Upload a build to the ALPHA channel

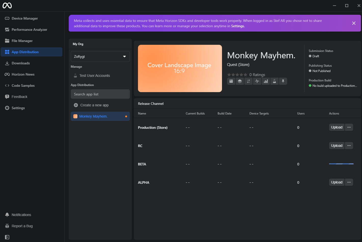pyautogui.click(x=337, y=182)
